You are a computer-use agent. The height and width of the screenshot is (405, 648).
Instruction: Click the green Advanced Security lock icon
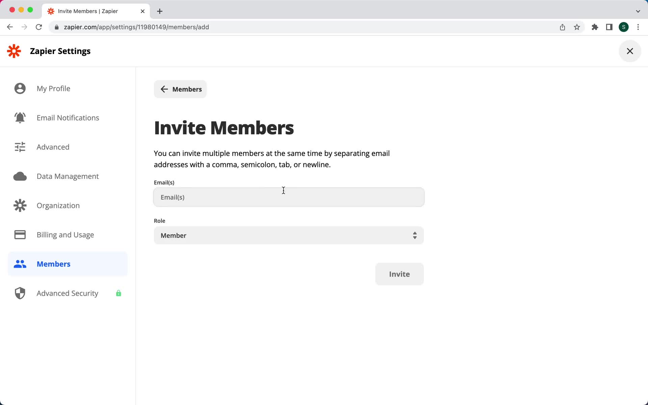coord(118,293)
